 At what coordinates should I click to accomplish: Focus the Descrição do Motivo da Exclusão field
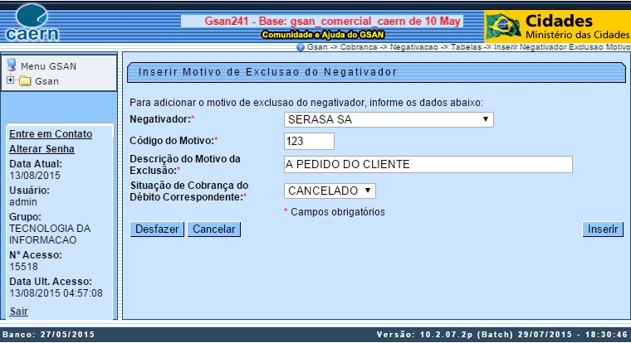(428, 165)
